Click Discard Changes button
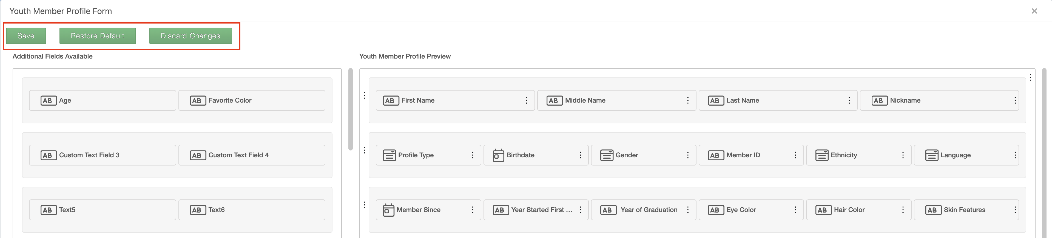 coord(190,36)
